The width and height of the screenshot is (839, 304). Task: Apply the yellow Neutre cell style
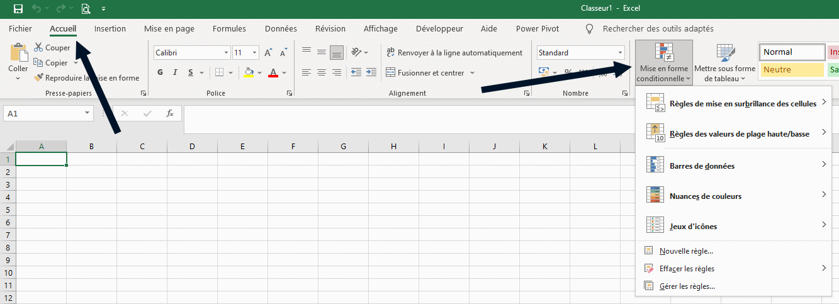pos(792,70)
